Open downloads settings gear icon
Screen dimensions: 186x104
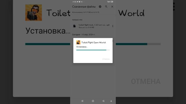100,7
